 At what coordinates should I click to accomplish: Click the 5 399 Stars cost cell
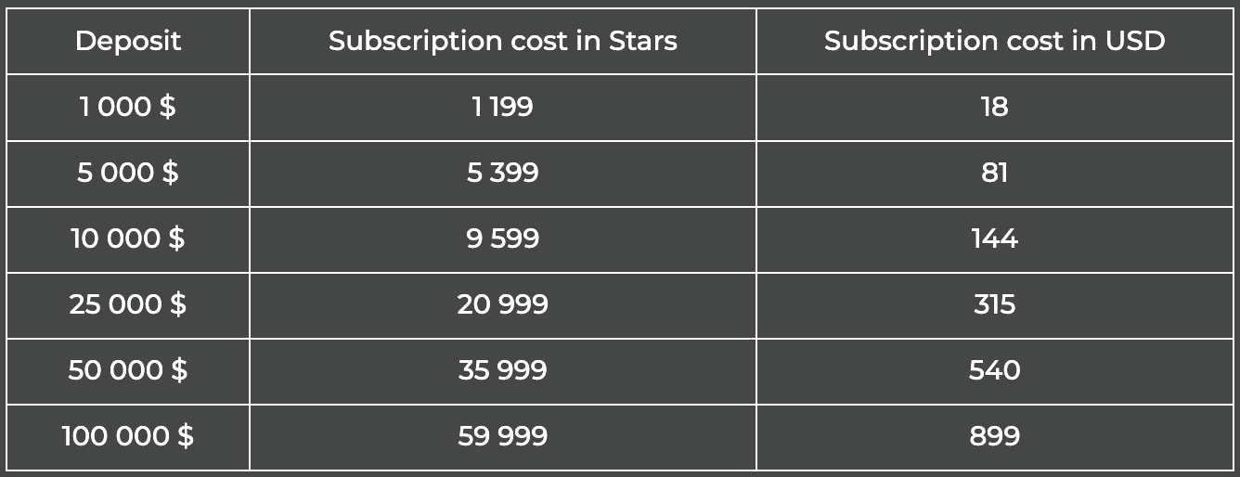pyautogui.click(x=503, y=174)
